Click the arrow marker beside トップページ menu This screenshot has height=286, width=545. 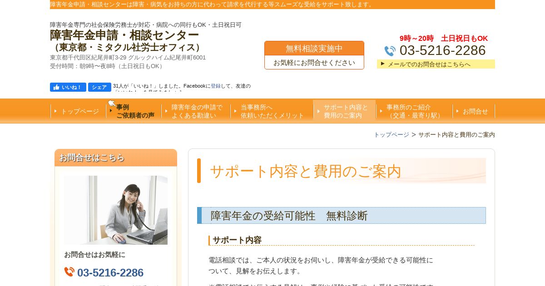[x=55, y=111]
